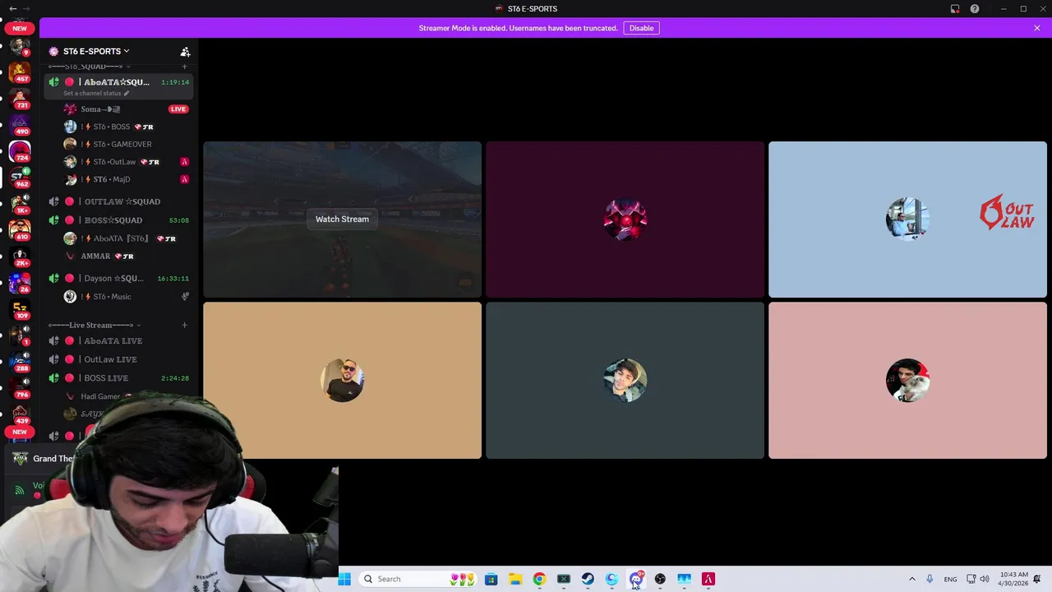
Task: Join the OUTLAW SQUAD voice channel
Action: pos(118,201)
